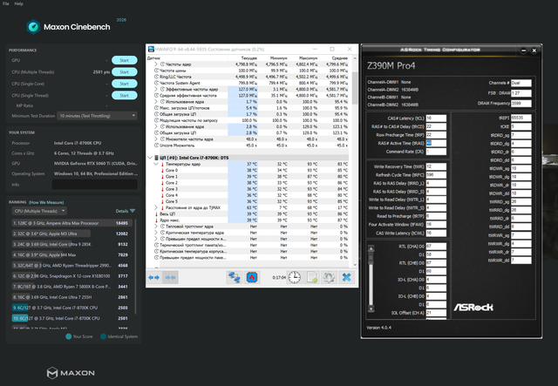The width and height of the screenshot is (558, 386).
Task: Minimize the ASRock Timing Configurator window
Action: tap(523, 51)
